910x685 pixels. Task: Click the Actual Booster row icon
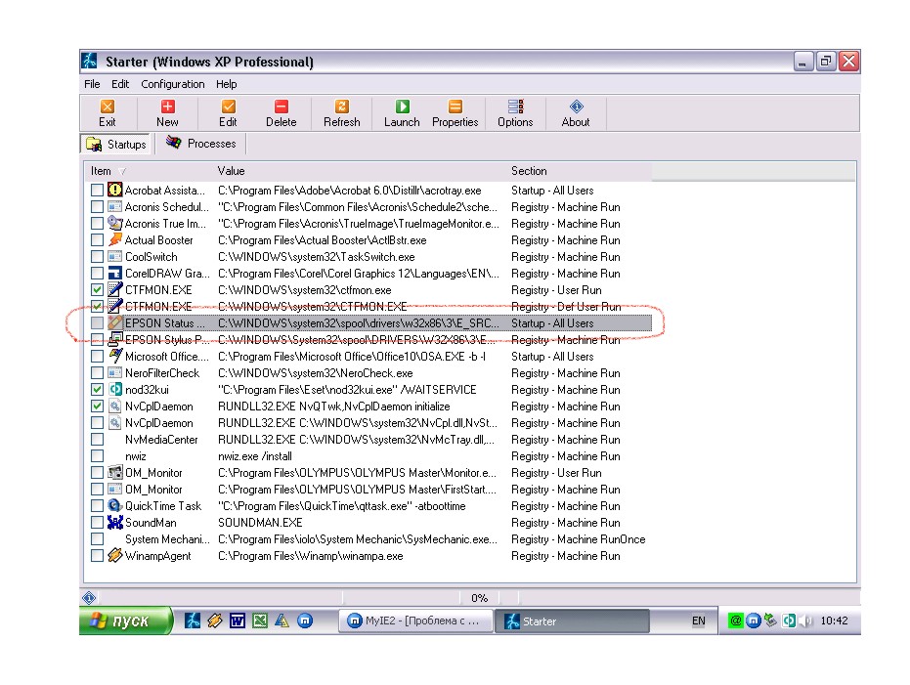coord(115,239)
